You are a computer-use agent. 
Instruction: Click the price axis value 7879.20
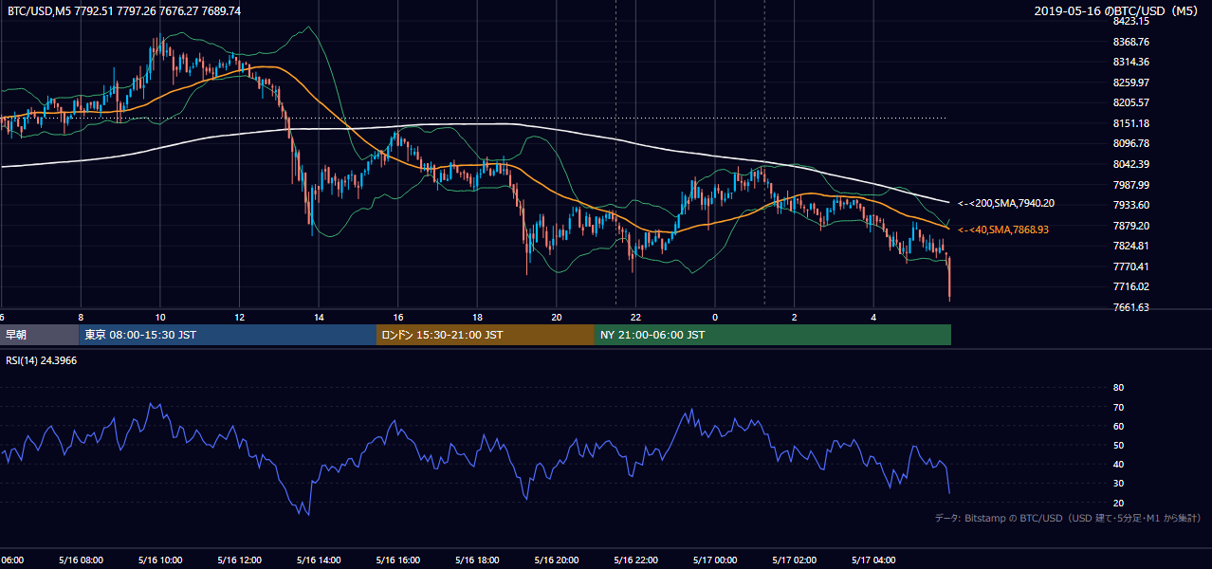point(1131,226)
